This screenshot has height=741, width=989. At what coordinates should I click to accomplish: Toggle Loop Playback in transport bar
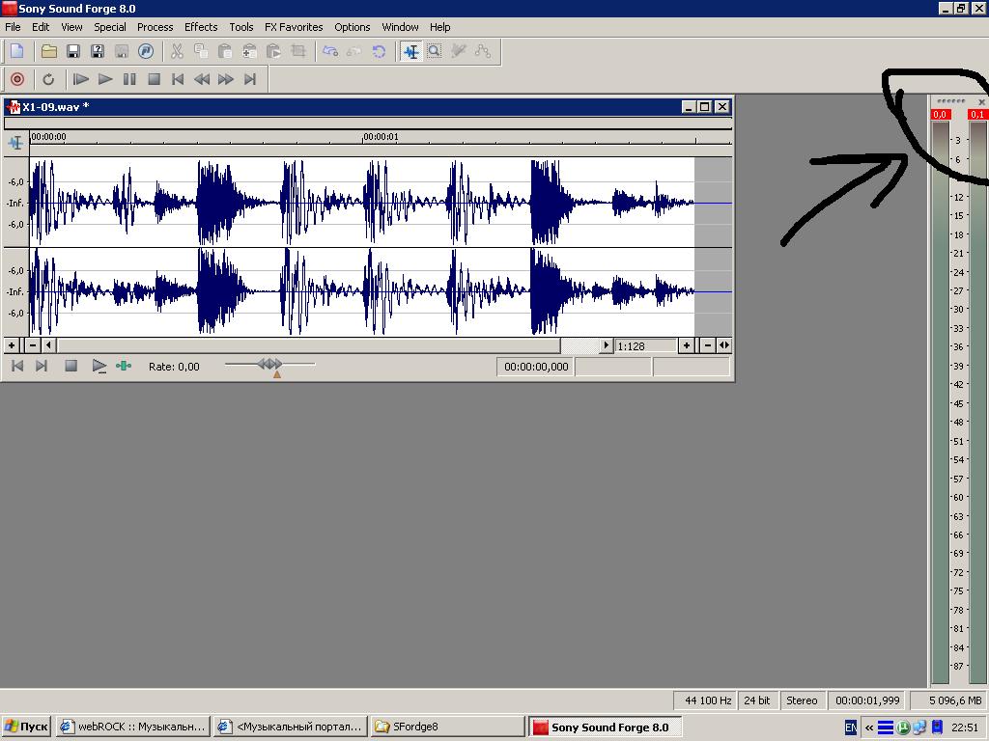(x=48, y=79)
